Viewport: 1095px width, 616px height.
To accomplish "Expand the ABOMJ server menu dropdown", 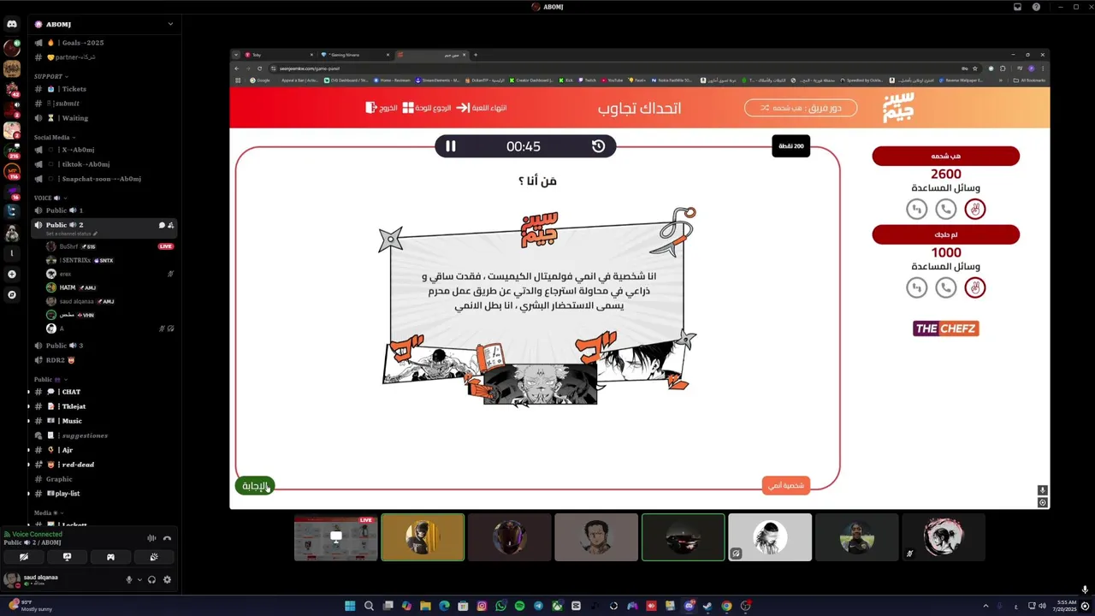I will tap(170, 24).
